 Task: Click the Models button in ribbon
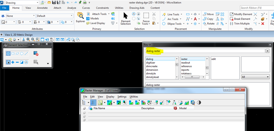click(x=93, y=19)
